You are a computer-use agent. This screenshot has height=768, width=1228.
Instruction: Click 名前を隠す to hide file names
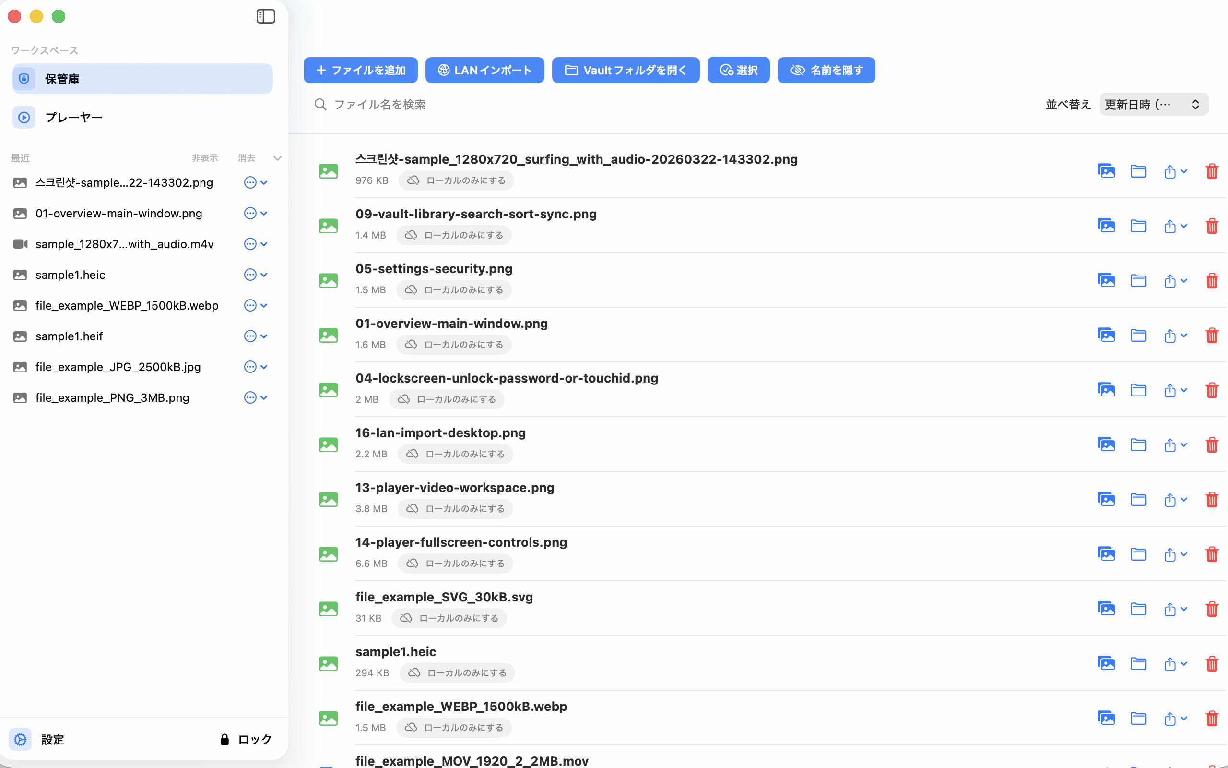pyautogui.click(x=826, y=70)
